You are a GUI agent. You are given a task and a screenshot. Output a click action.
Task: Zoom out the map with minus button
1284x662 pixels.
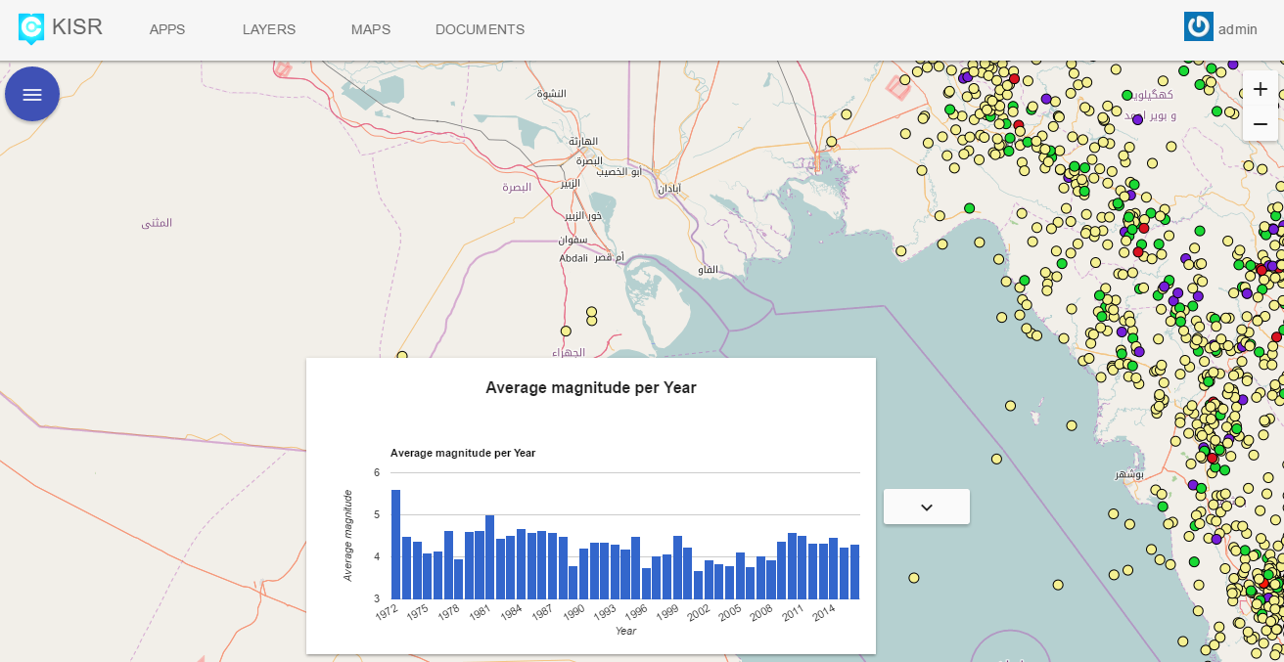[1261, 124]
